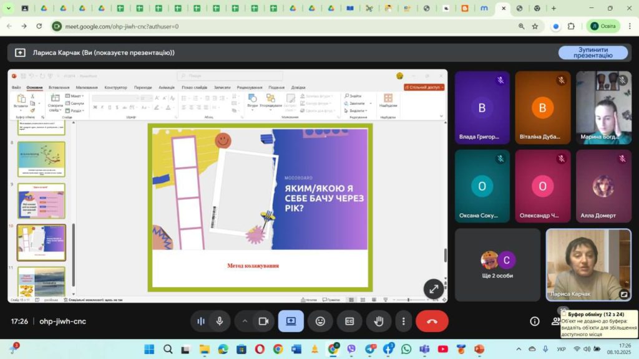This screenshot has width=639, height=359.
Task: Click the red leave call button
Action: tap(432, 321)
